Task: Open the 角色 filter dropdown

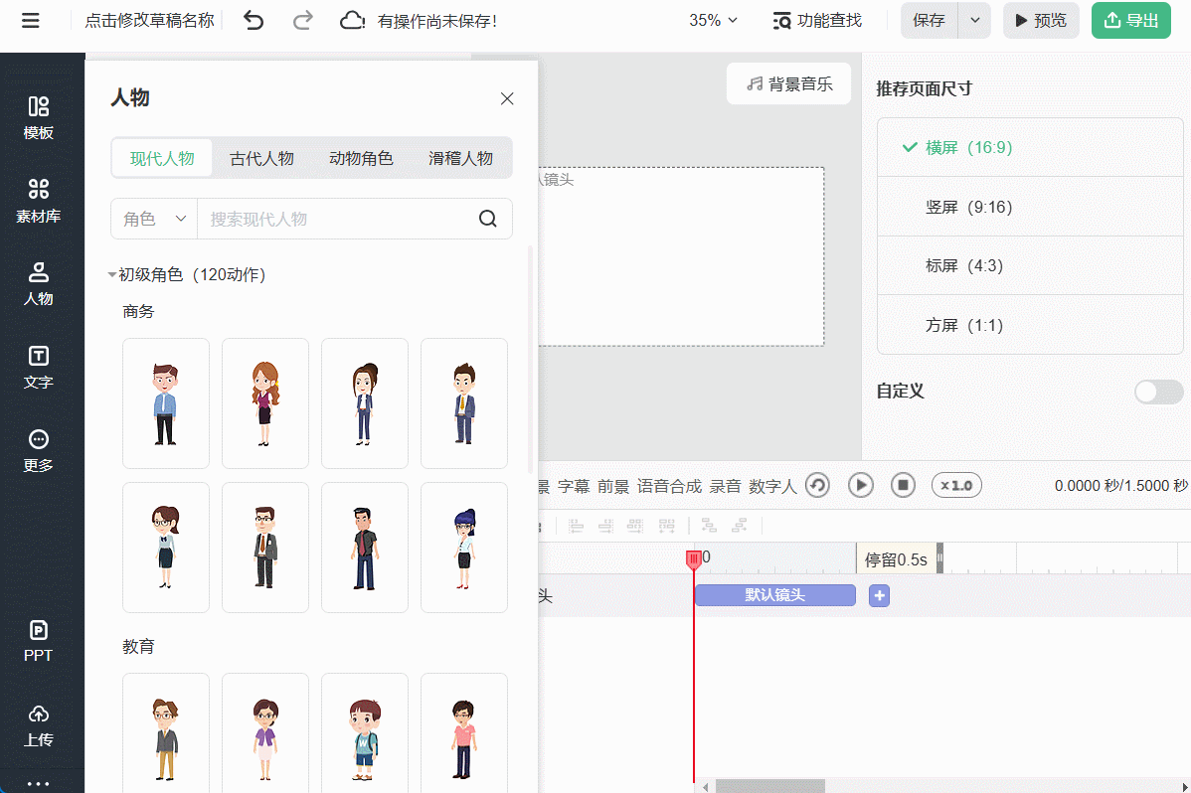Action: [x=152, y=219]
